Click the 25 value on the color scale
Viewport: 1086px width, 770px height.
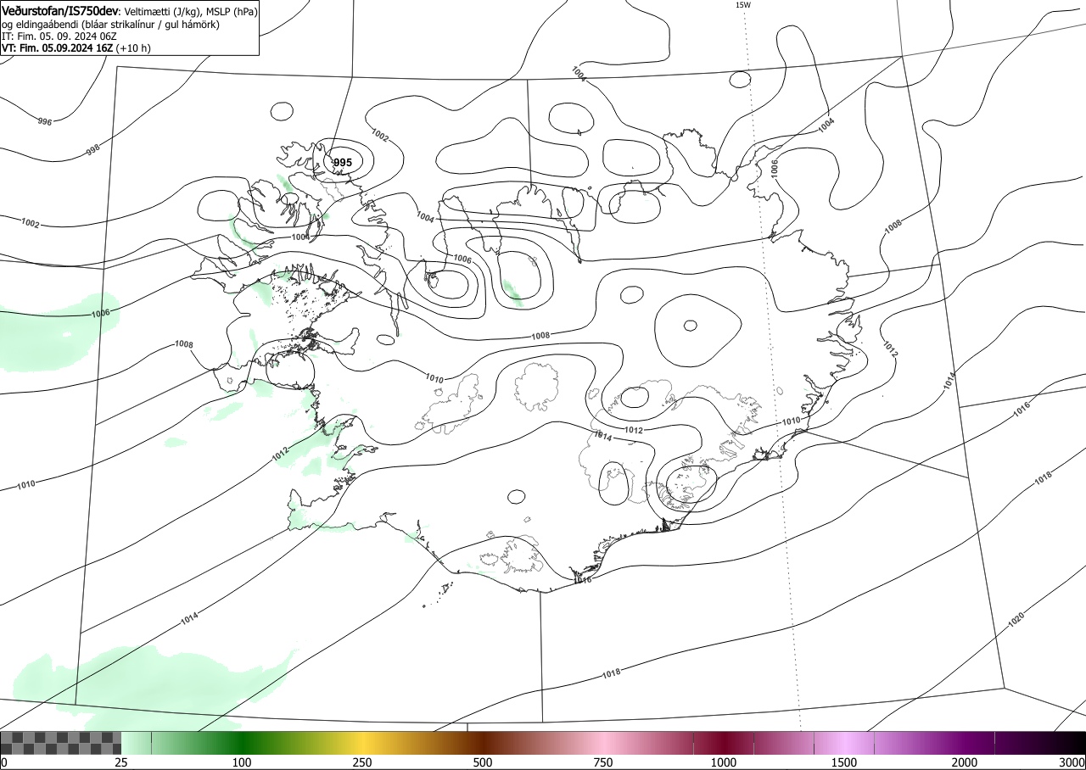[x=121, y=762]
